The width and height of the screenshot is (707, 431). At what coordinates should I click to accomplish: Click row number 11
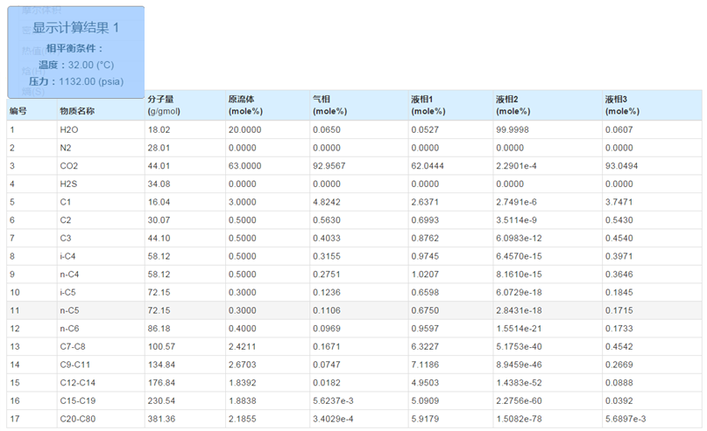pyautogui.click(x=15, y=310)
